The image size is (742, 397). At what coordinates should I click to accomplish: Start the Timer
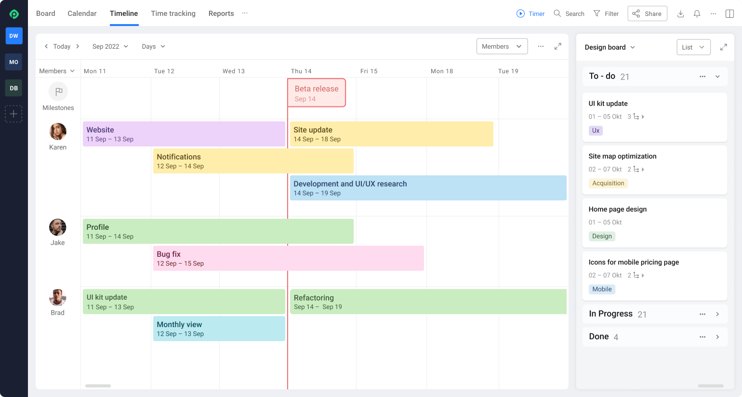click(x=530, y=13)
